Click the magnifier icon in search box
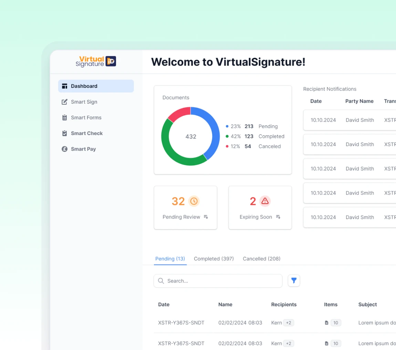The width and height of the screenshot is (396, 350). tap(161, 281)
